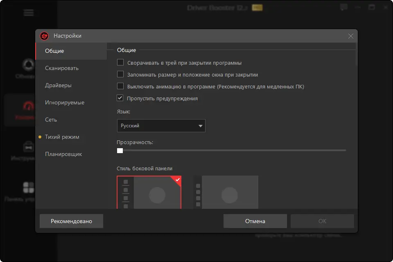Switch to Сканировать settings tab
The image size is (393, 262).
(71, 68)
